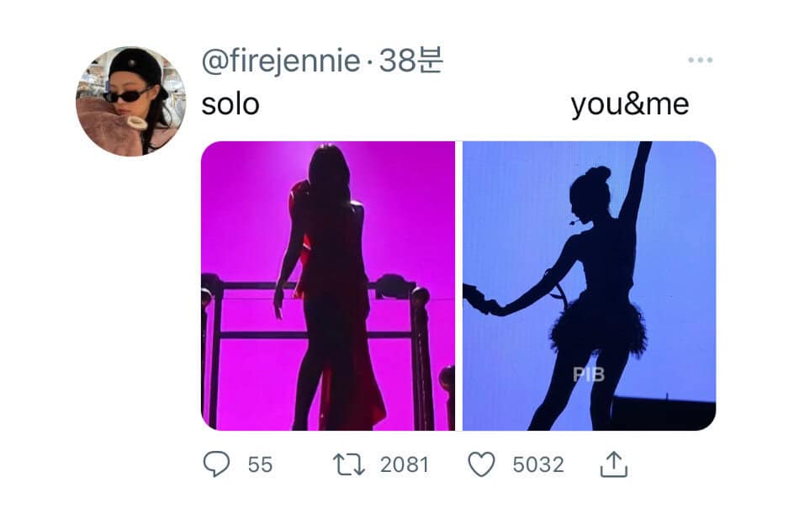Click the retweet count 2081
This screenshot has width=794, height=530.
pyautogui.click(x=404, y=464)
